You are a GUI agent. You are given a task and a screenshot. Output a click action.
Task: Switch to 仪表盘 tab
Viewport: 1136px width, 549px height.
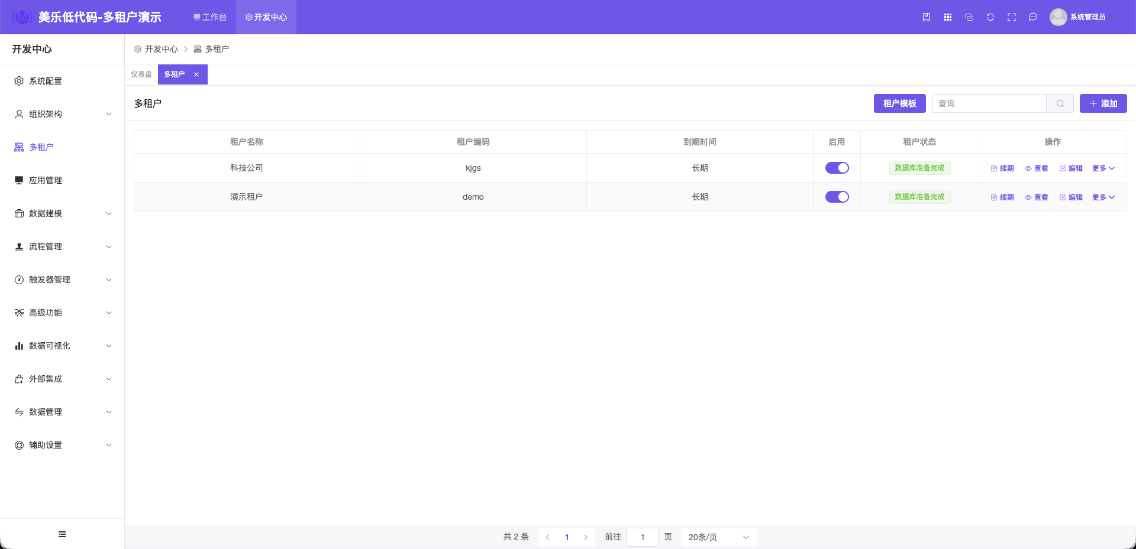pos(141,74)
